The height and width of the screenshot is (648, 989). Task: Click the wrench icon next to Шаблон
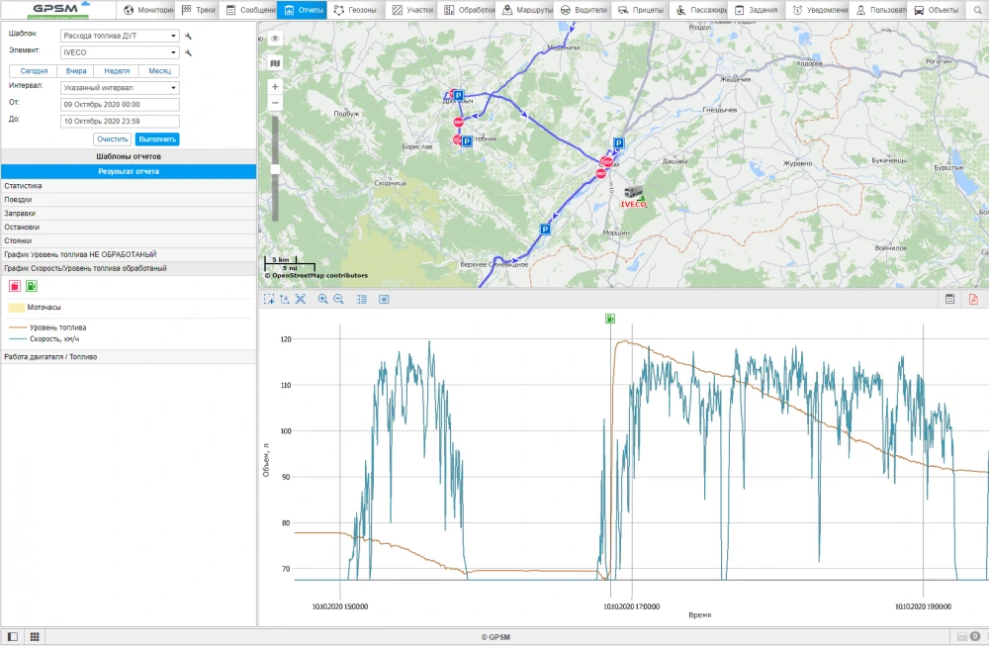pyautogui.click(x=188, y=36)
